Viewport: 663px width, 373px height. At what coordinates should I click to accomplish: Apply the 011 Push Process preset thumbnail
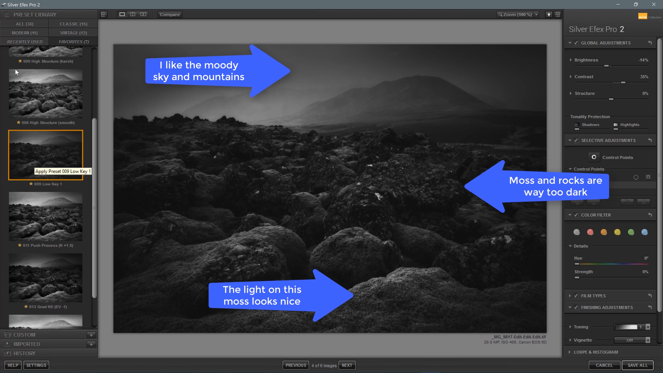coord(46,217)
